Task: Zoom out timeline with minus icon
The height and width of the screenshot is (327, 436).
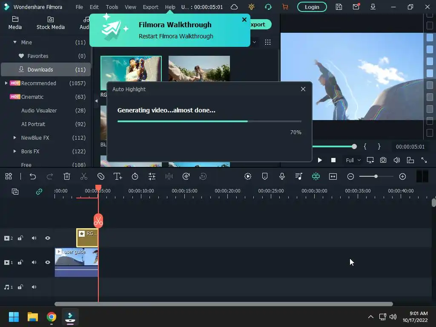Action: click(x=351, y=176)
